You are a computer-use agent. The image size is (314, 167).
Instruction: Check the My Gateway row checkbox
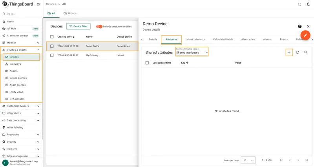(52, 55)
